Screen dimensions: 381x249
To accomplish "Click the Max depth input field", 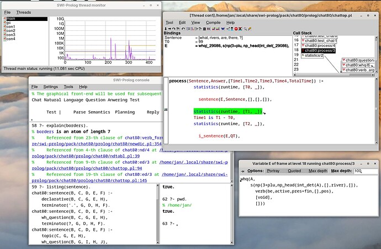I will [366, 171].
